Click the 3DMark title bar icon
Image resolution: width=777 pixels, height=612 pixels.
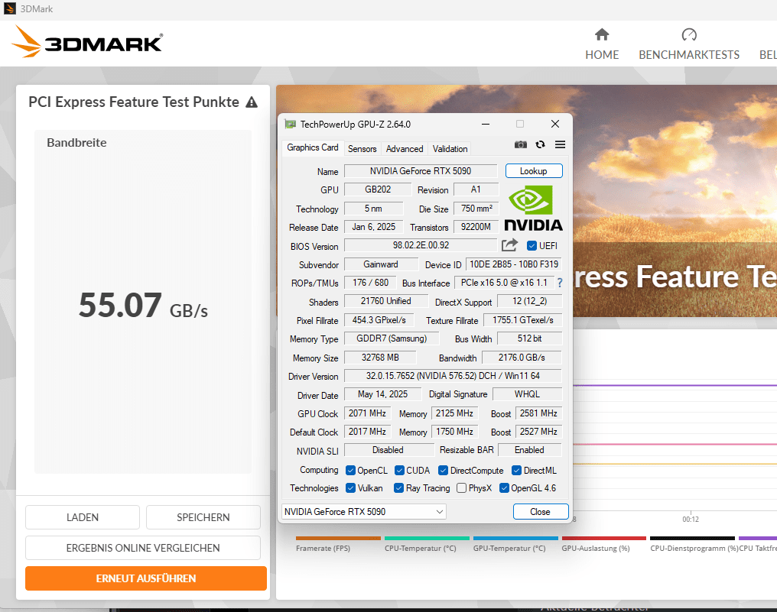tap(9, 9)
